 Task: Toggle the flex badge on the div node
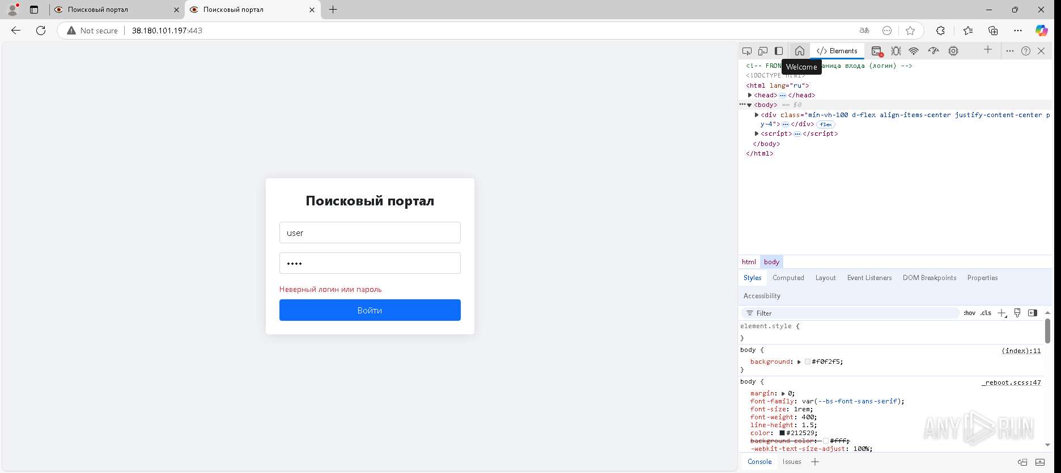(826, 124)
